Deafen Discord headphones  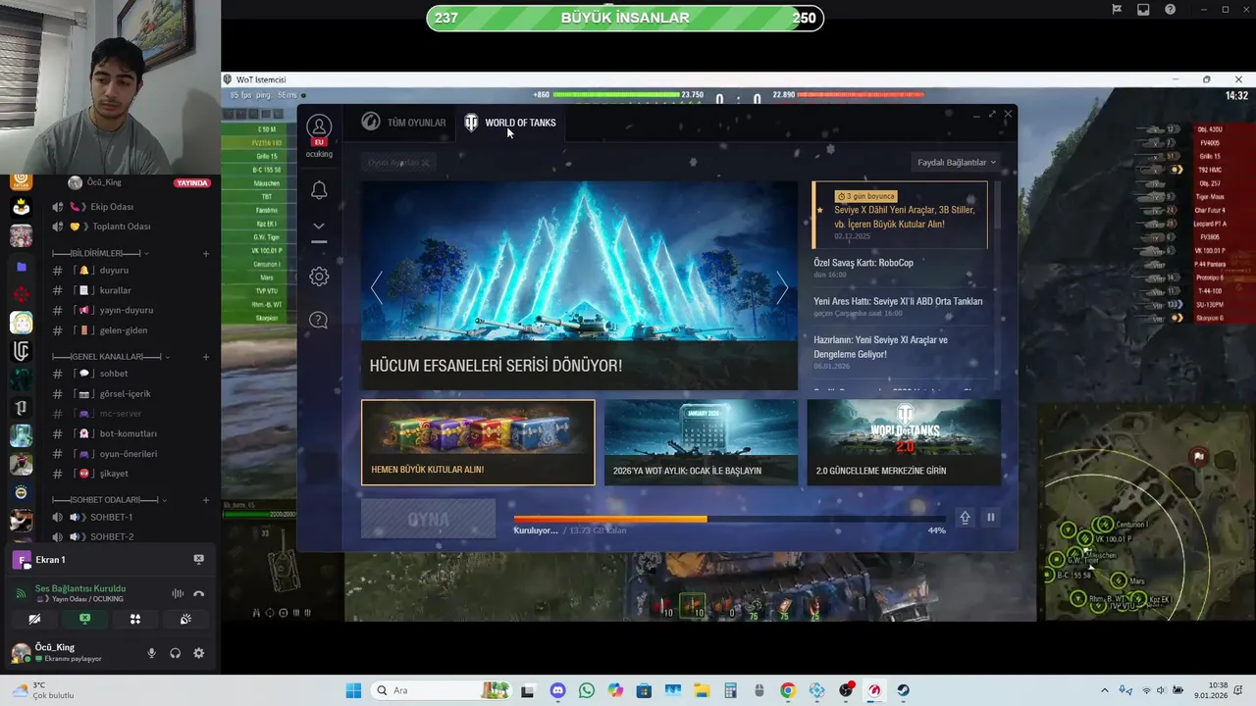[175, 653]
